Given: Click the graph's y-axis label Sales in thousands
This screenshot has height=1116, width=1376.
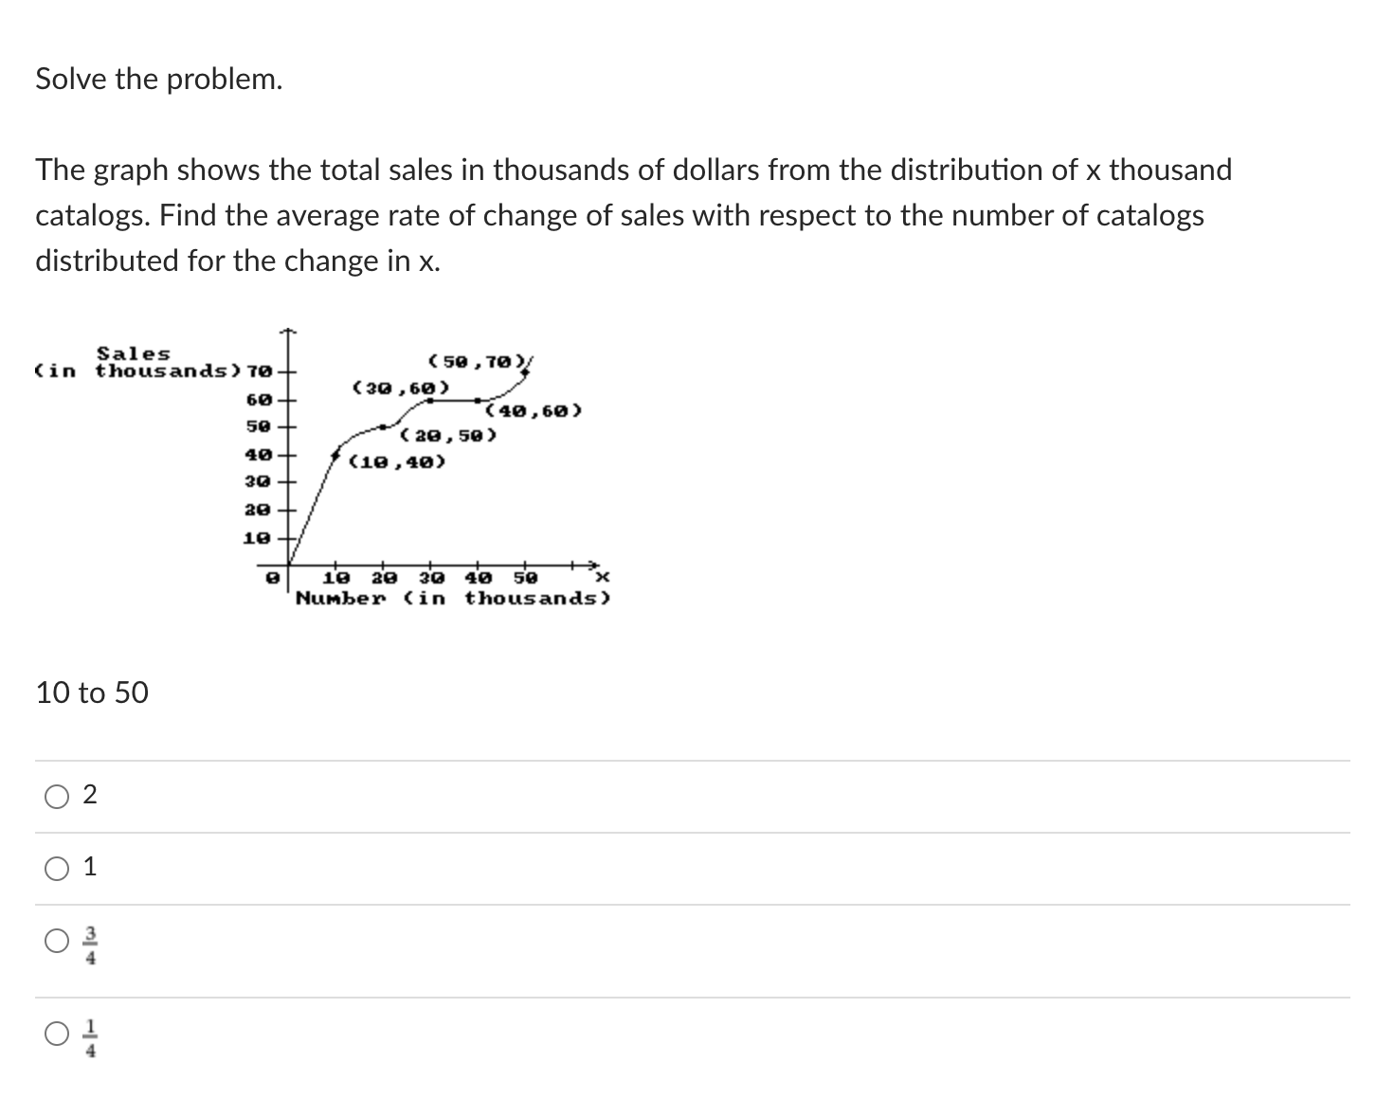Looking at the screenshot, I should pos(137,362).
